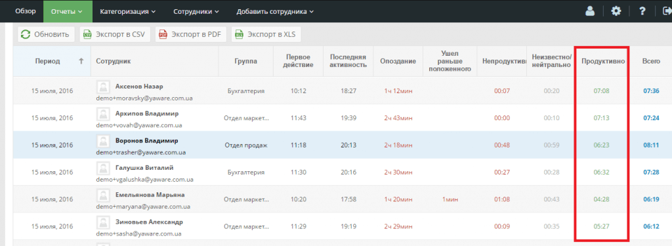Click lateness value 2ч 43мин
This screenshot has width=672, height=246.
click(x=398, y=118)
